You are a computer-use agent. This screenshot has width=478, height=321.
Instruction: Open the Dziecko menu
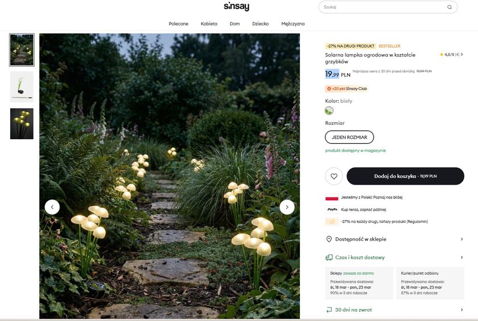point(260,24)
